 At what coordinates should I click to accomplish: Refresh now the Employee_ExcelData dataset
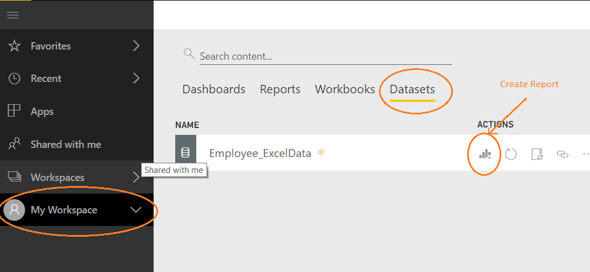coord(510,154)
